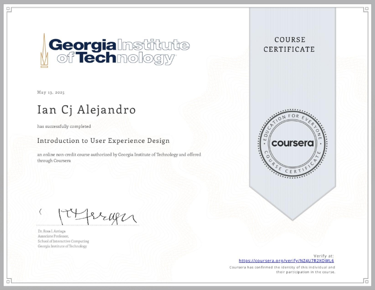Click the non-credit course description paragraph

point(119,157)
